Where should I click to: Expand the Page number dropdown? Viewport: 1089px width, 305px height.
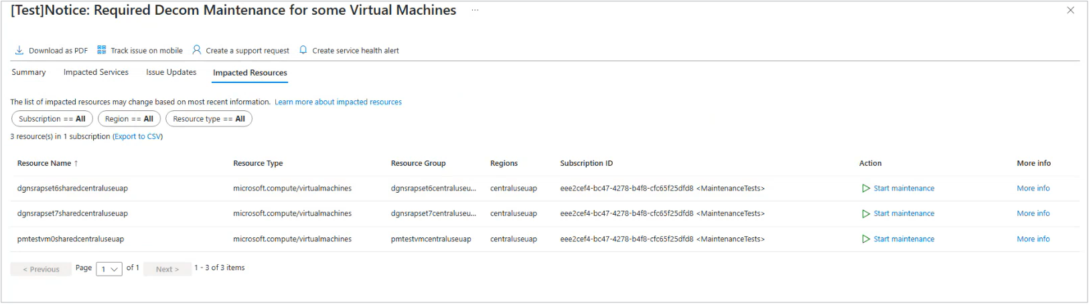[x=109, y=269]
